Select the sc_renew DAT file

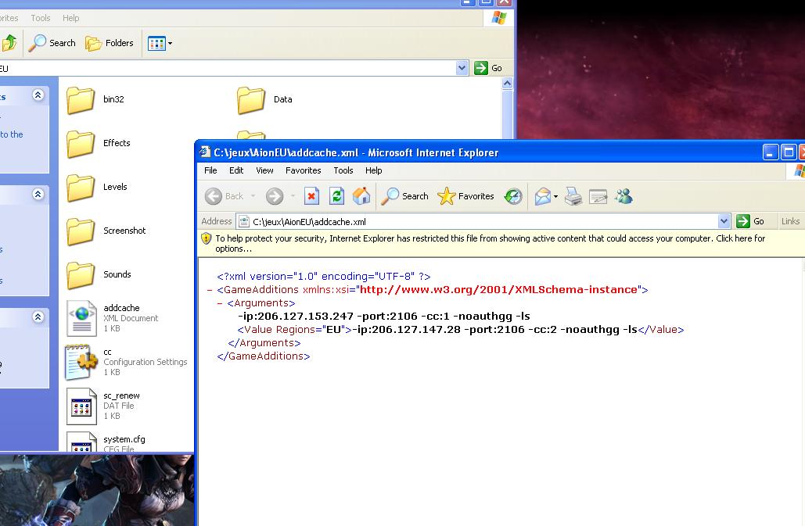(103, 406)
